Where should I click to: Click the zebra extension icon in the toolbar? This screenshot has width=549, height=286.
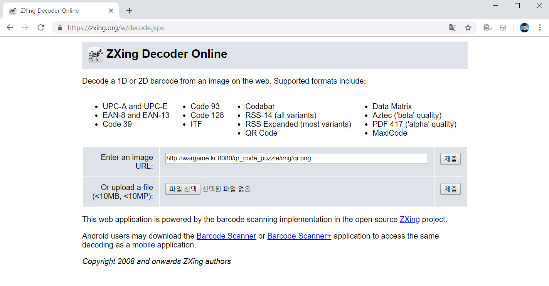[487, 28]
